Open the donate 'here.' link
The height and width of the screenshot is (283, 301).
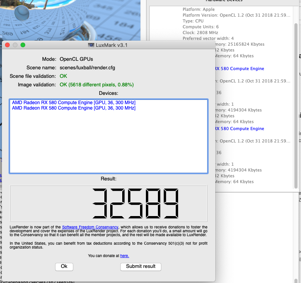[x=125, y=256]
